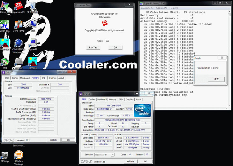Open the About...(A) menu in Super PI
The width and height of the screenshot is (233, 166).
(162, 8)
